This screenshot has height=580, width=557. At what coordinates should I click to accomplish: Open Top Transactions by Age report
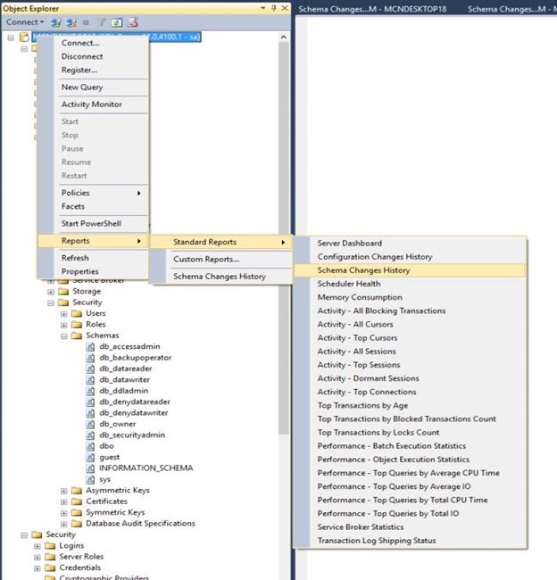tap(410, 405)
